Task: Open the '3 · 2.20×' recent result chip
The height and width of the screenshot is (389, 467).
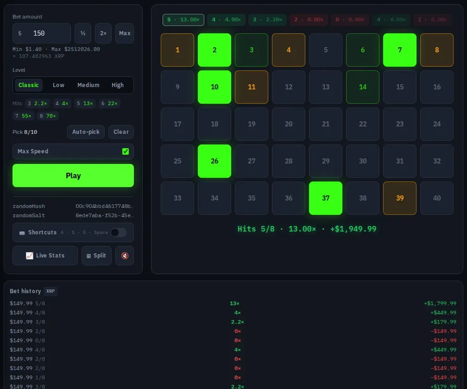Action: click(267, 19)
